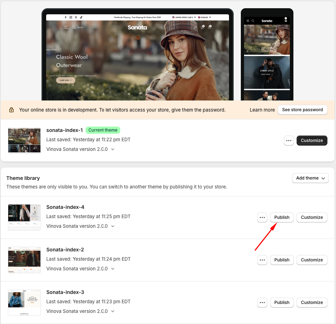Expand version chevron under Sonata-index-4
Screen dimensions: 336x324
(x=113, y=226)
